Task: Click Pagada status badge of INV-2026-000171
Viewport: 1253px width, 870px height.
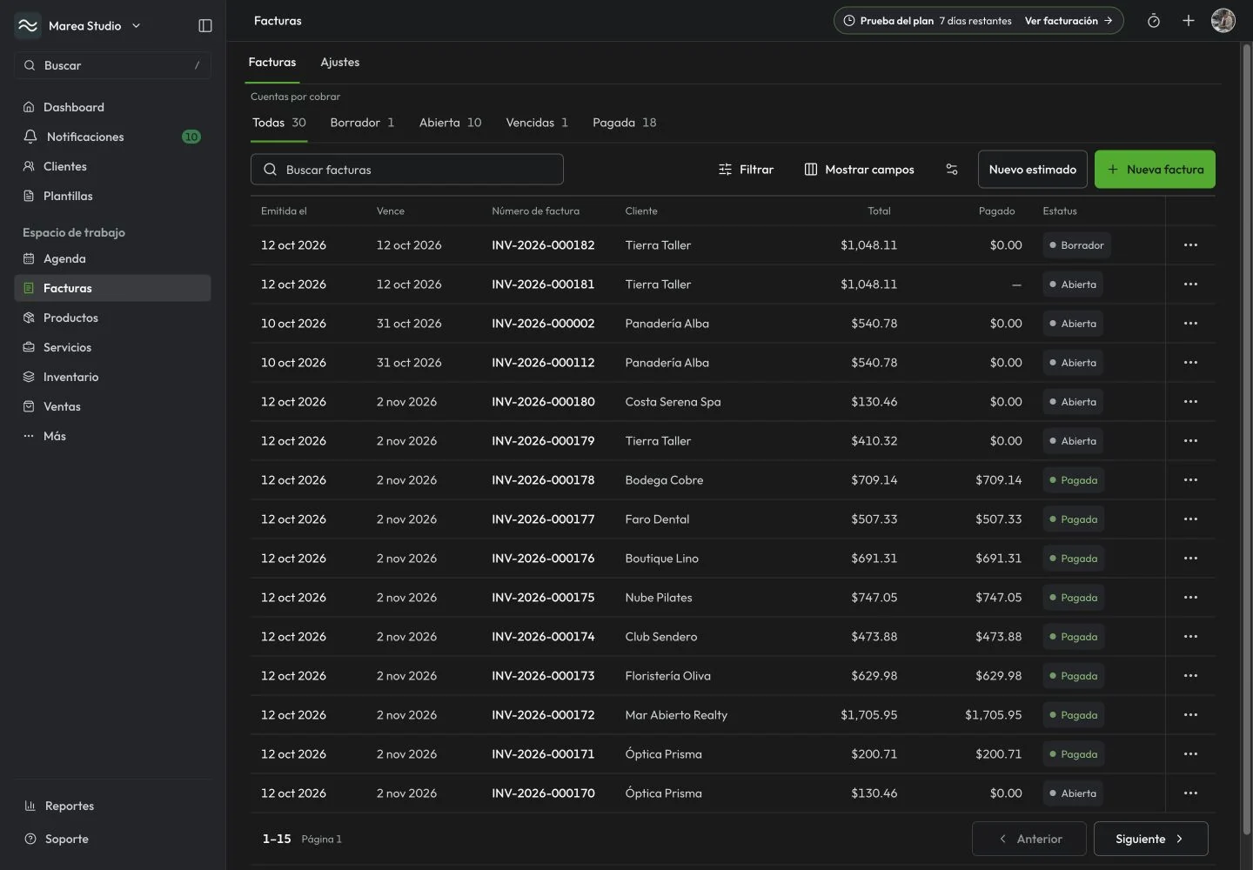Action: (1074, 754)
